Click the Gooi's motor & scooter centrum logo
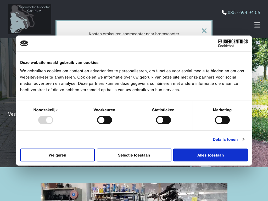Viewport: 268px width, 201px height. tap(30, 19)
